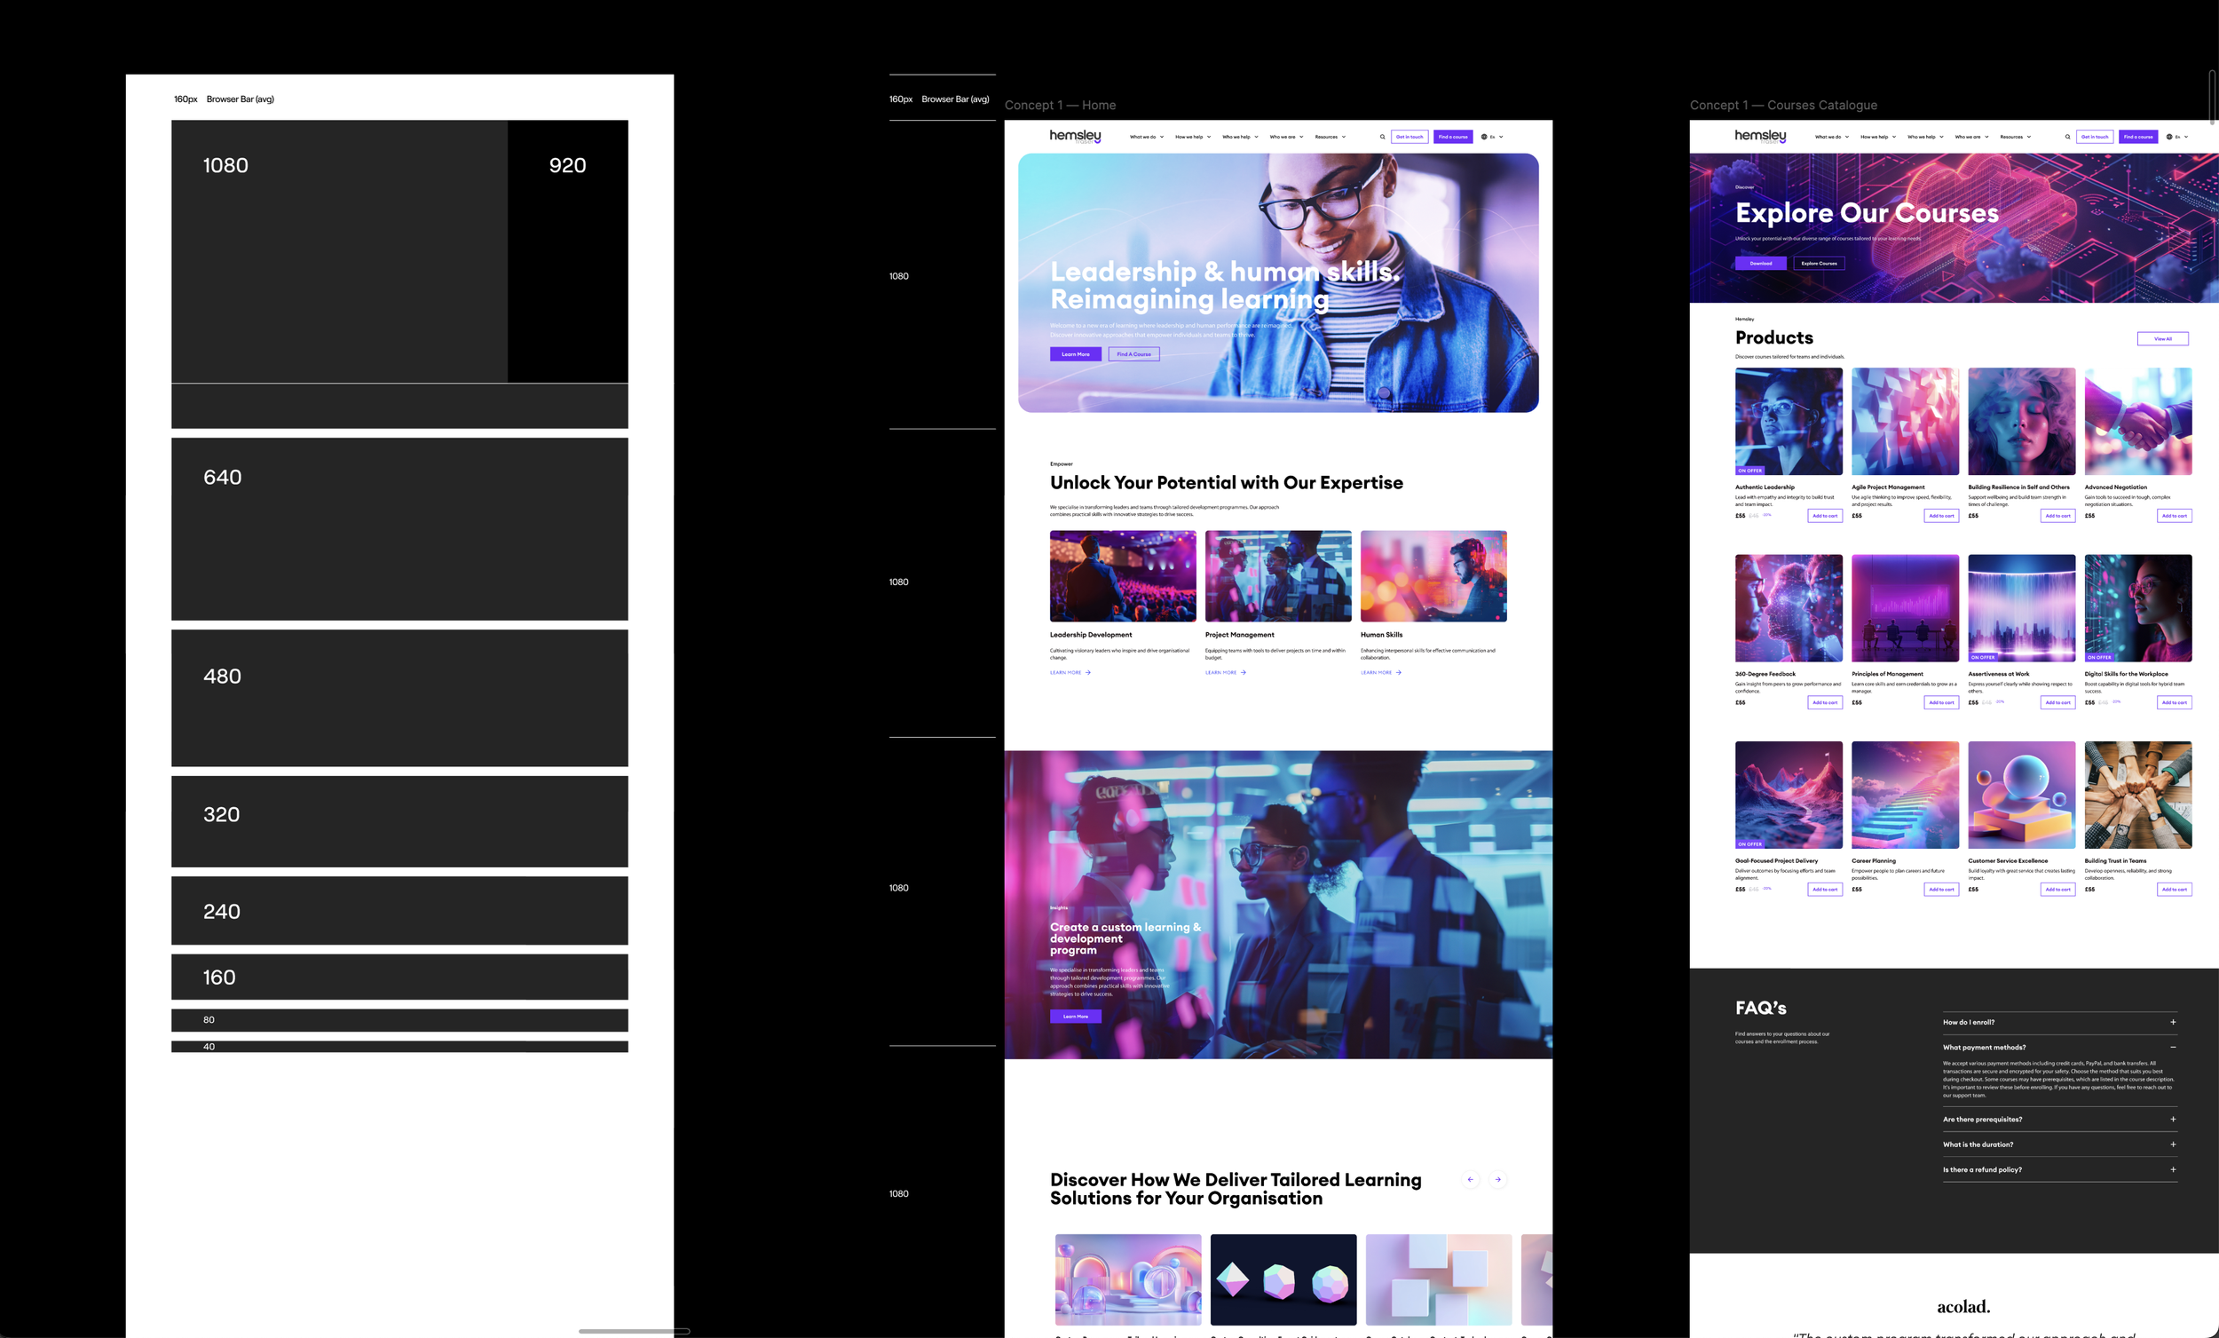Open 'How we help' menu in Home navbar

click(1192, 137)
